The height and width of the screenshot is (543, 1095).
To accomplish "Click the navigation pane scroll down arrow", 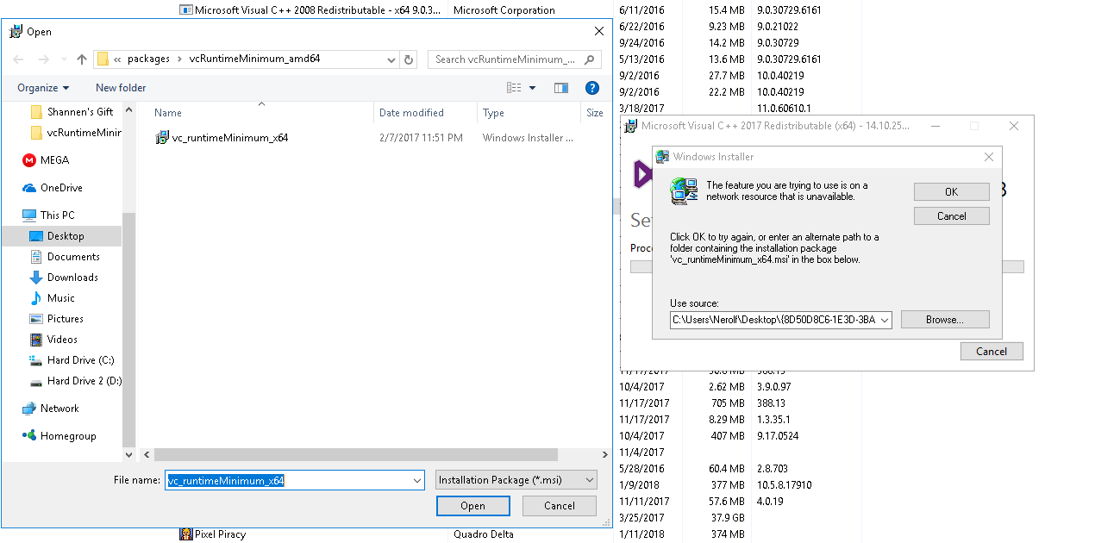I will [x=128, y=454].
